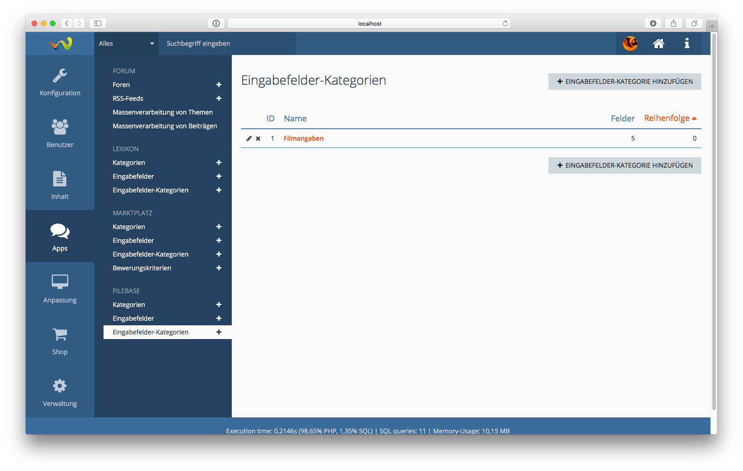This screenshot has height=471, width=743.
Task: Click plus icon next to Foren
Action: point(219,85)
